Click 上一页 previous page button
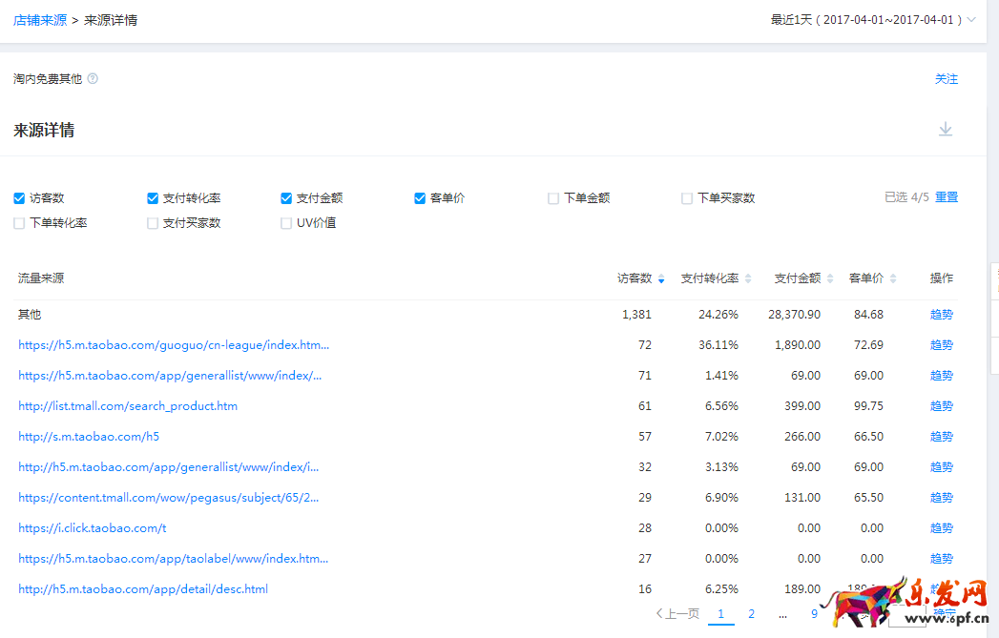The image size is (999, 638). point(677,614)
